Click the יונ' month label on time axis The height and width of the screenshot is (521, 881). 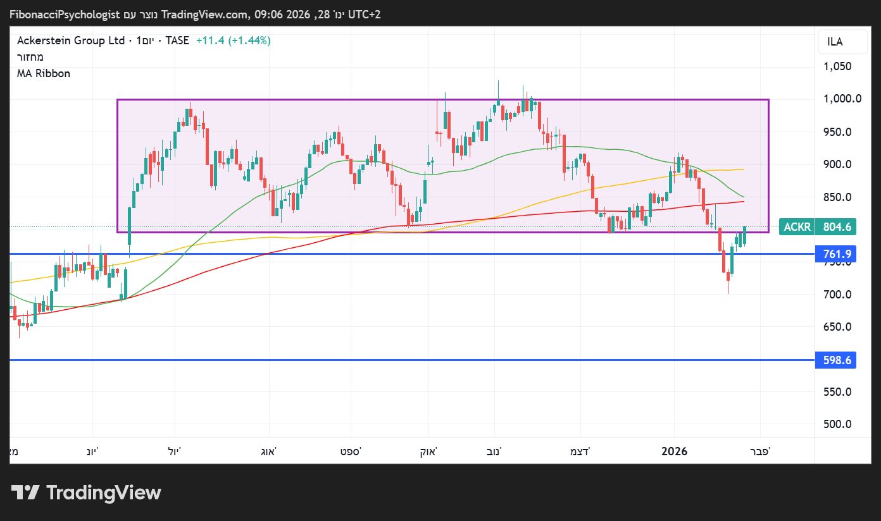(x=92, y=451)
